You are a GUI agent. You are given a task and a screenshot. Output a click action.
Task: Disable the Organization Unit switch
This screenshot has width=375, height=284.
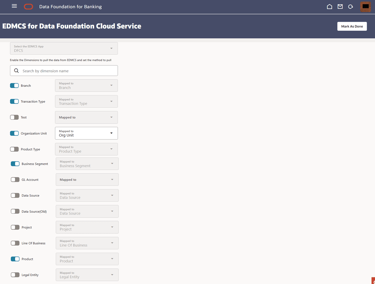[x=14, y=133]
